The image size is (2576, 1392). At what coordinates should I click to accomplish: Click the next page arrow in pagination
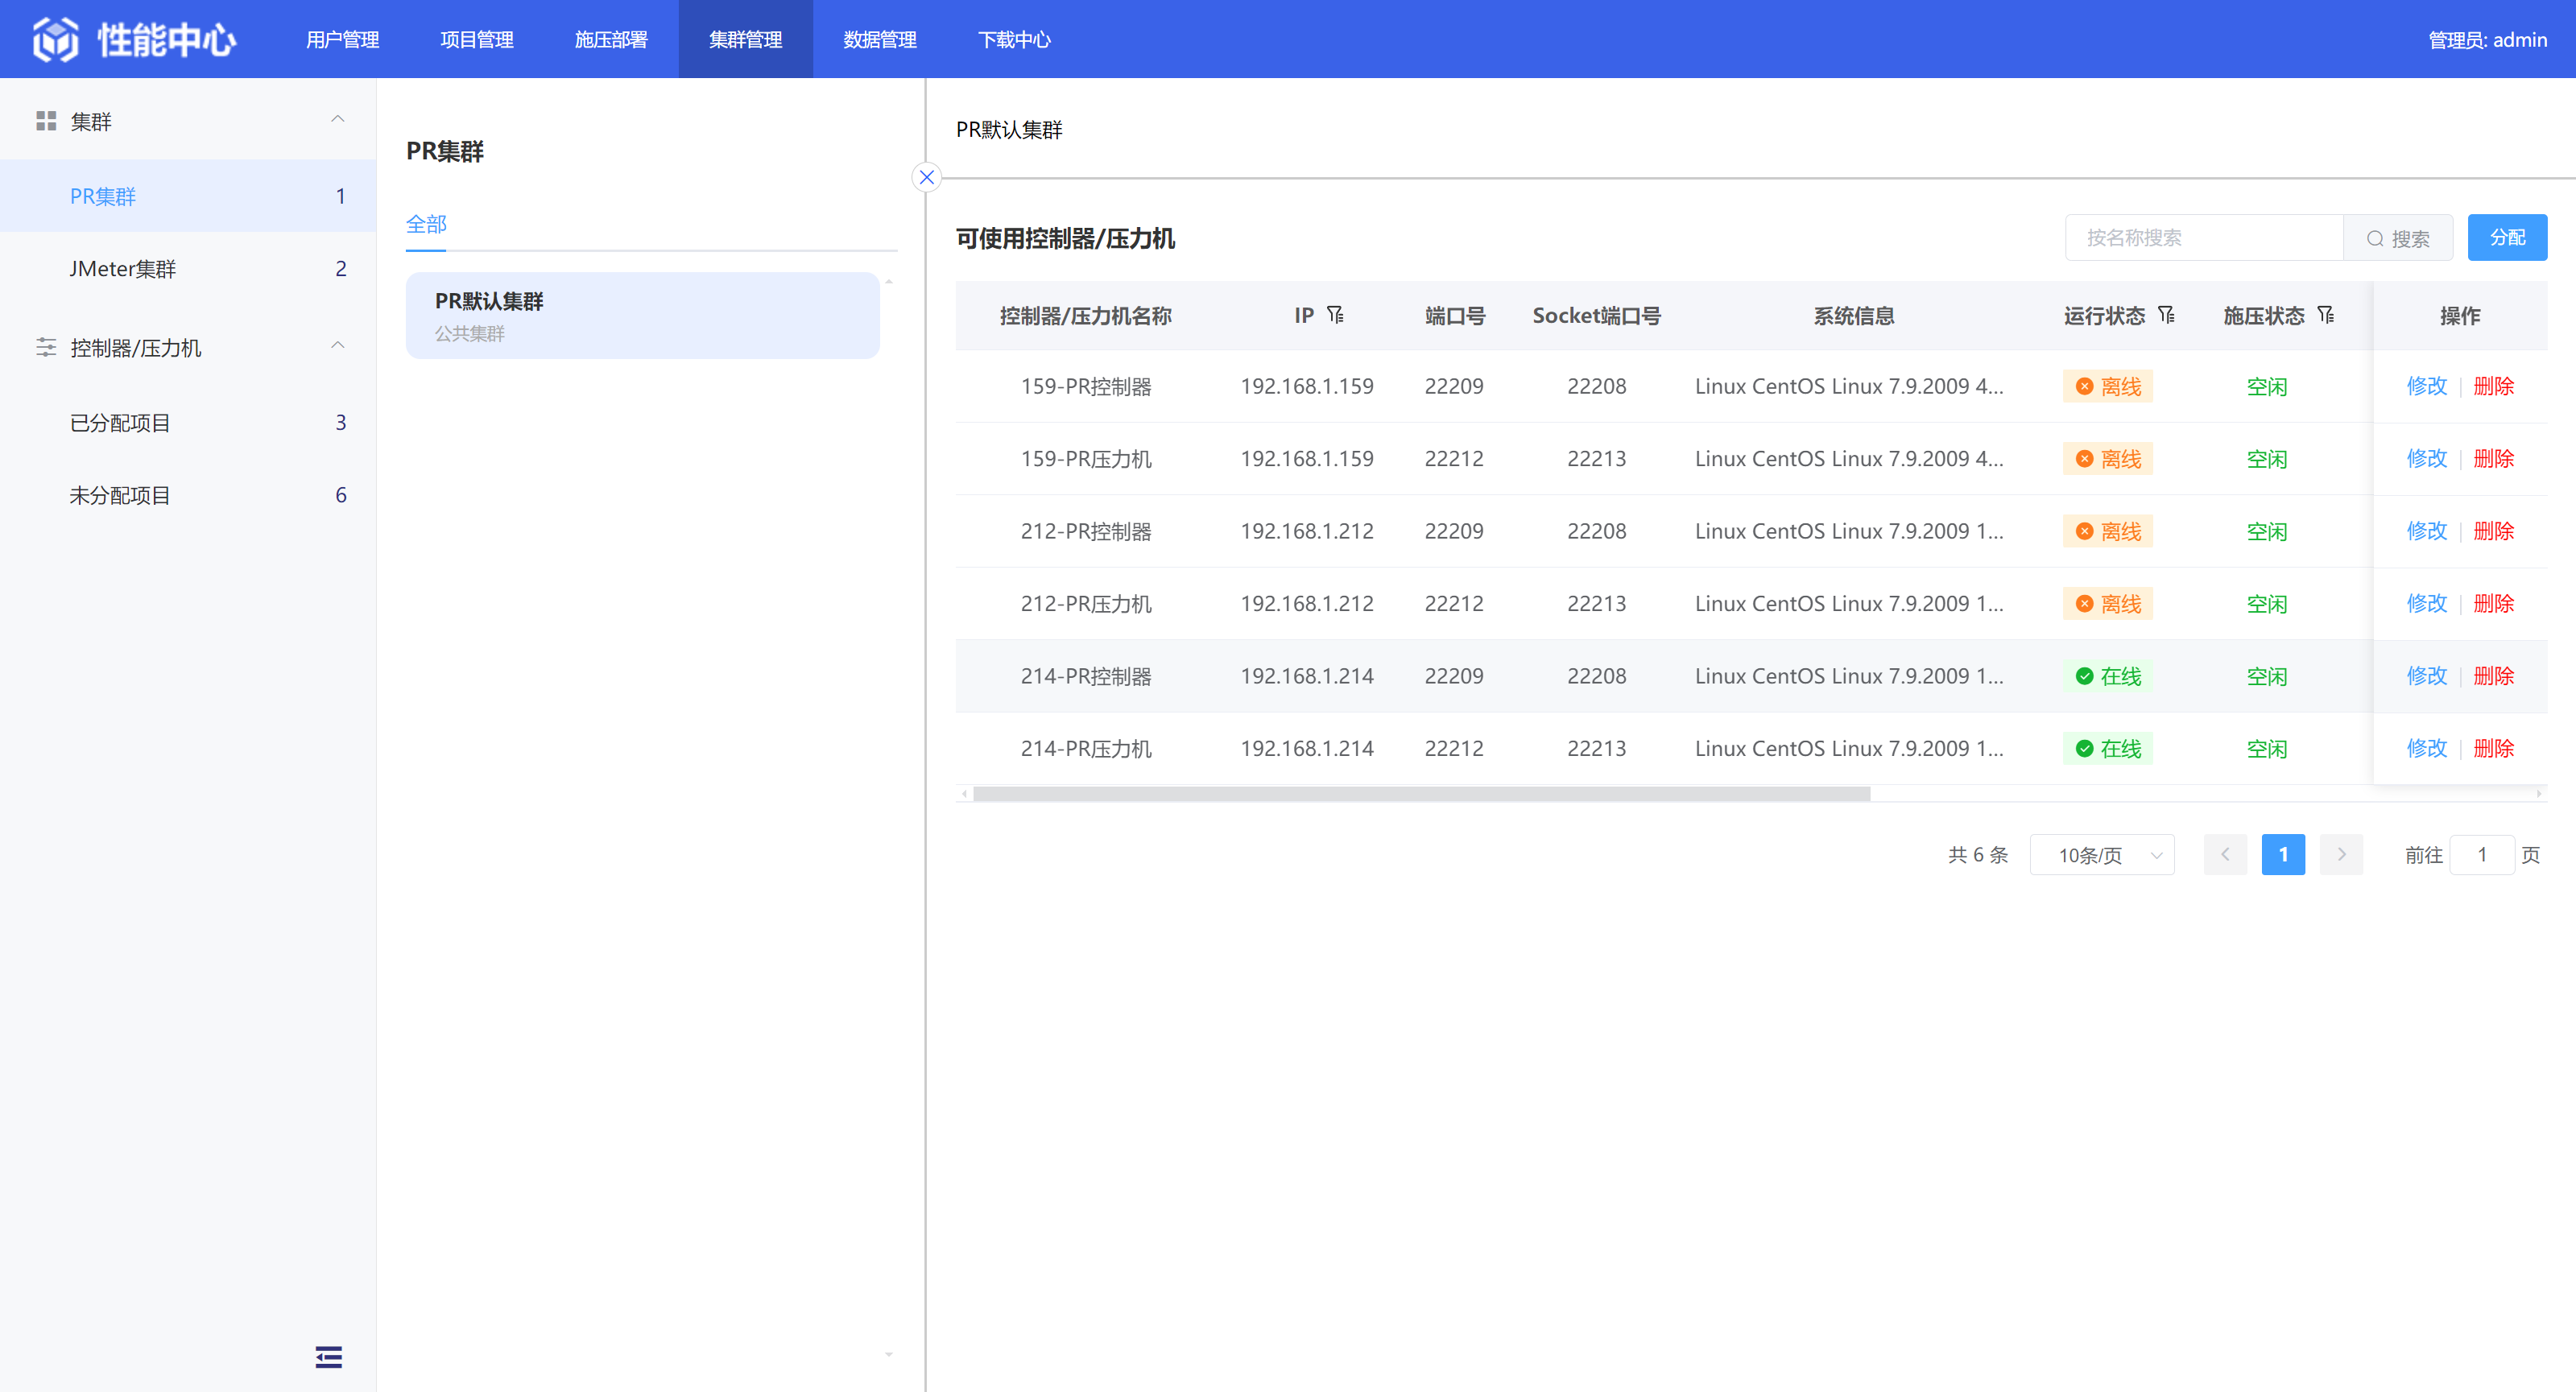[x=2341, y=855]
